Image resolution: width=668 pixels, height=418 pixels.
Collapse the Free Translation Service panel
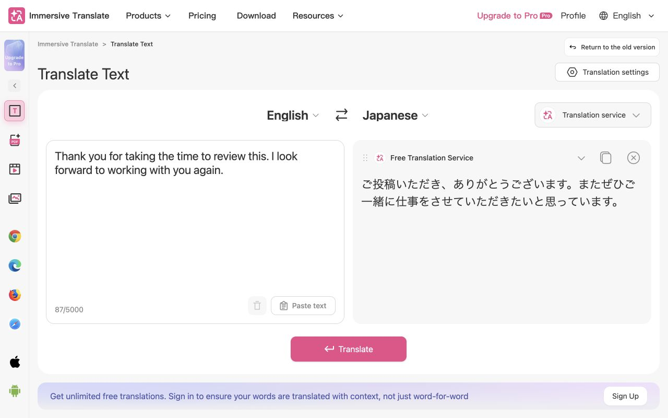click(581, 158)
